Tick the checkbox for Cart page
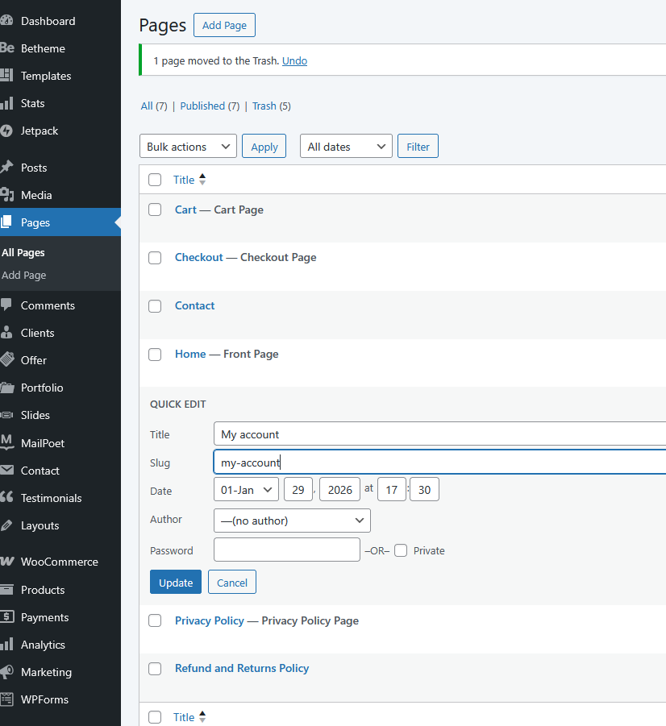The image size is (666, 726). (x=155, y=210)
